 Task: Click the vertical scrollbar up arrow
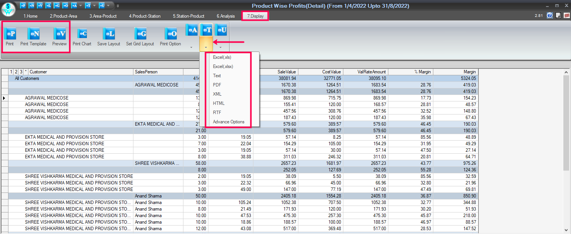566,72
